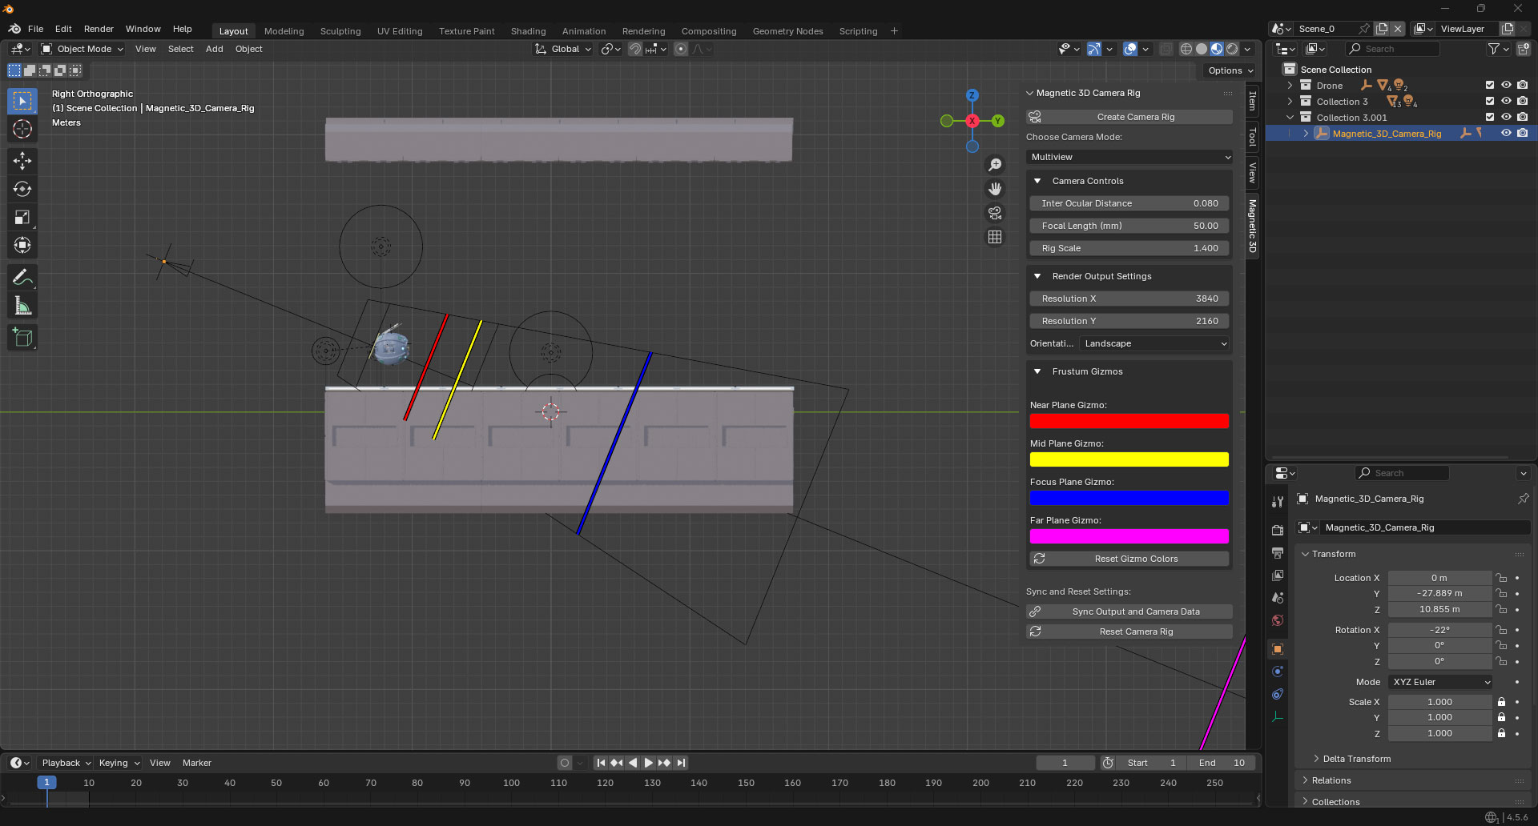Toggle camera view icon in viewport

click(995, 213)
